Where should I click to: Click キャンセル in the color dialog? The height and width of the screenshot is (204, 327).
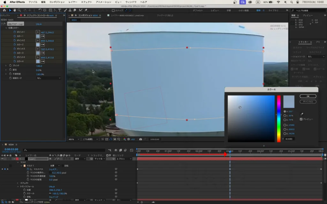pos(308,102)
